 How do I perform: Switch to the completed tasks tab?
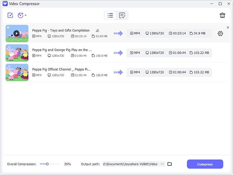(x=122, y=15)
